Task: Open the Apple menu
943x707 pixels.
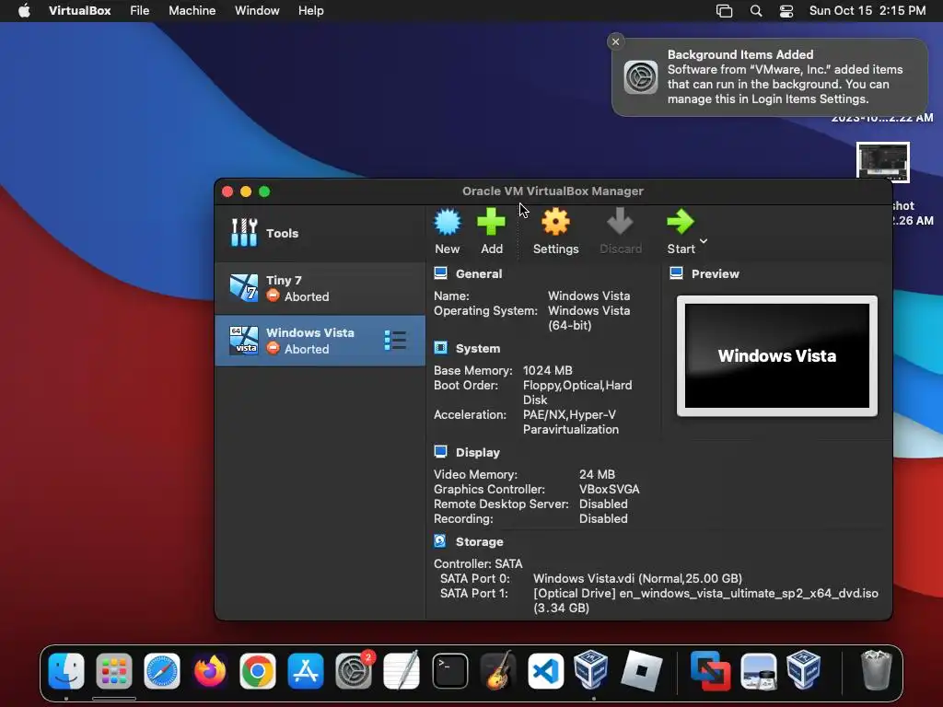Action: tap(24, 11)
